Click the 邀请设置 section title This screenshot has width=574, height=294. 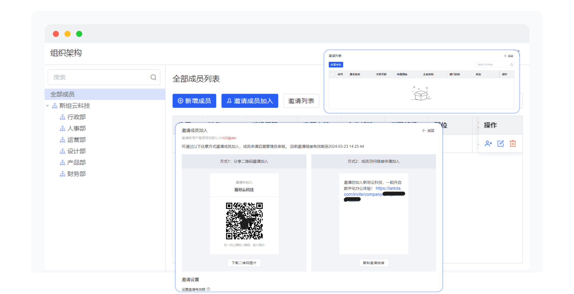click(x=190, y=280)
